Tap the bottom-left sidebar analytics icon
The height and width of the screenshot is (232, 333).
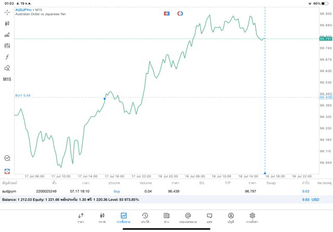[7, 158]
